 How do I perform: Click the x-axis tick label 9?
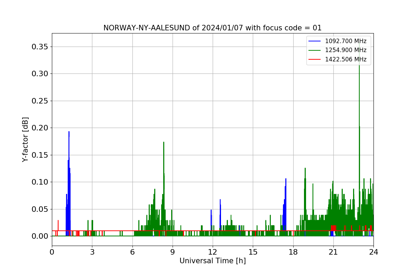173,252
